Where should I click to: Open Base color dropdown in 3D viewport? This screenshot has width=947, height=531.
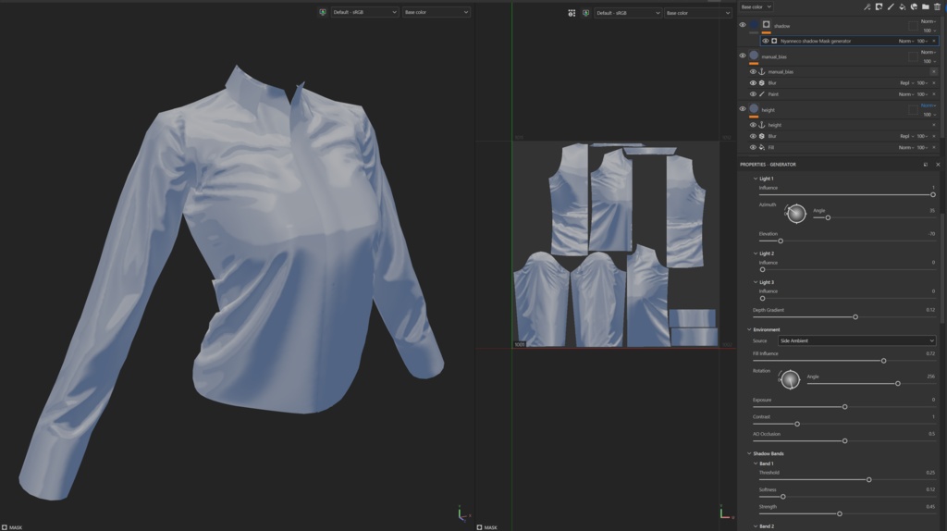[x=437, y=12]
